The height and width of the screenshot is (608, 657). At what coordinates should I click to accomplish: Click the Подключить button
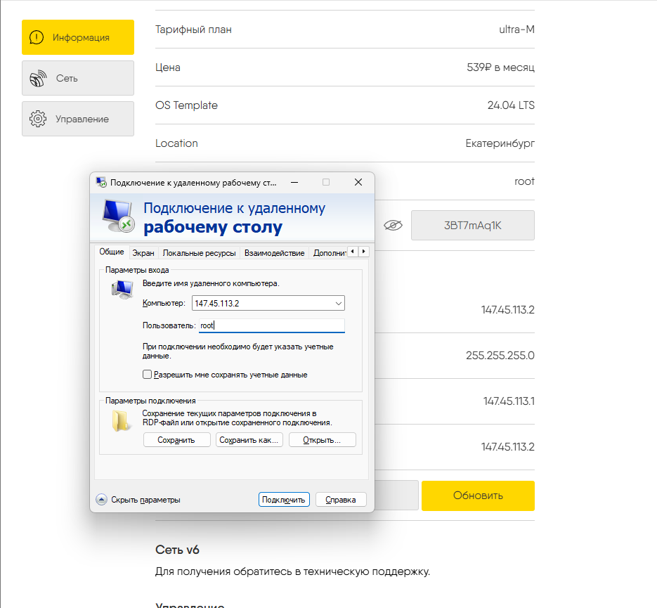tap(284, 500)
